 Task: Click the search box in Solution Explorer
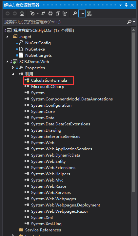64,22
